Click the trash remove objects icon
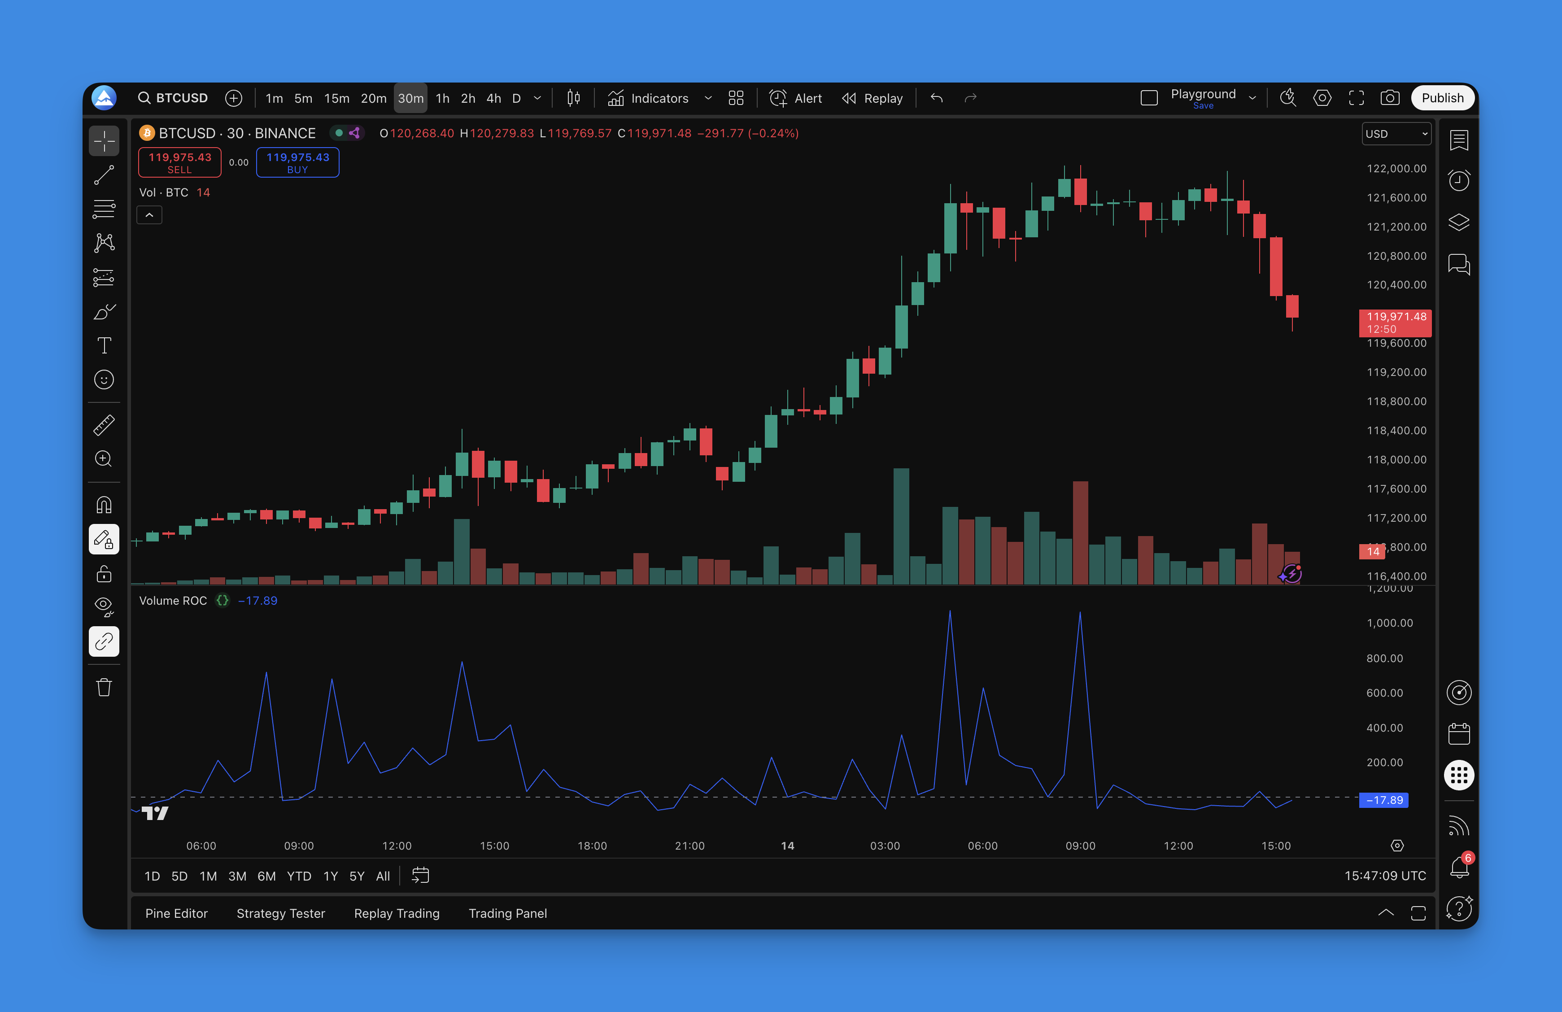The image size is (1562, 1012). [x=104, y=687]
